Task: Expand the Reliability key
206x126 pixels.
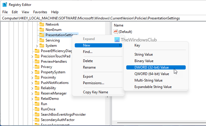Action: coord(32,88)
